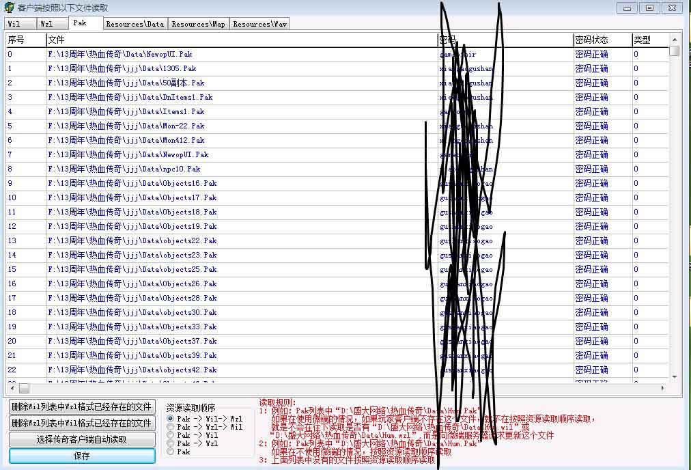
Task: Open the Resources\Map tab
Action: [198, 24]
